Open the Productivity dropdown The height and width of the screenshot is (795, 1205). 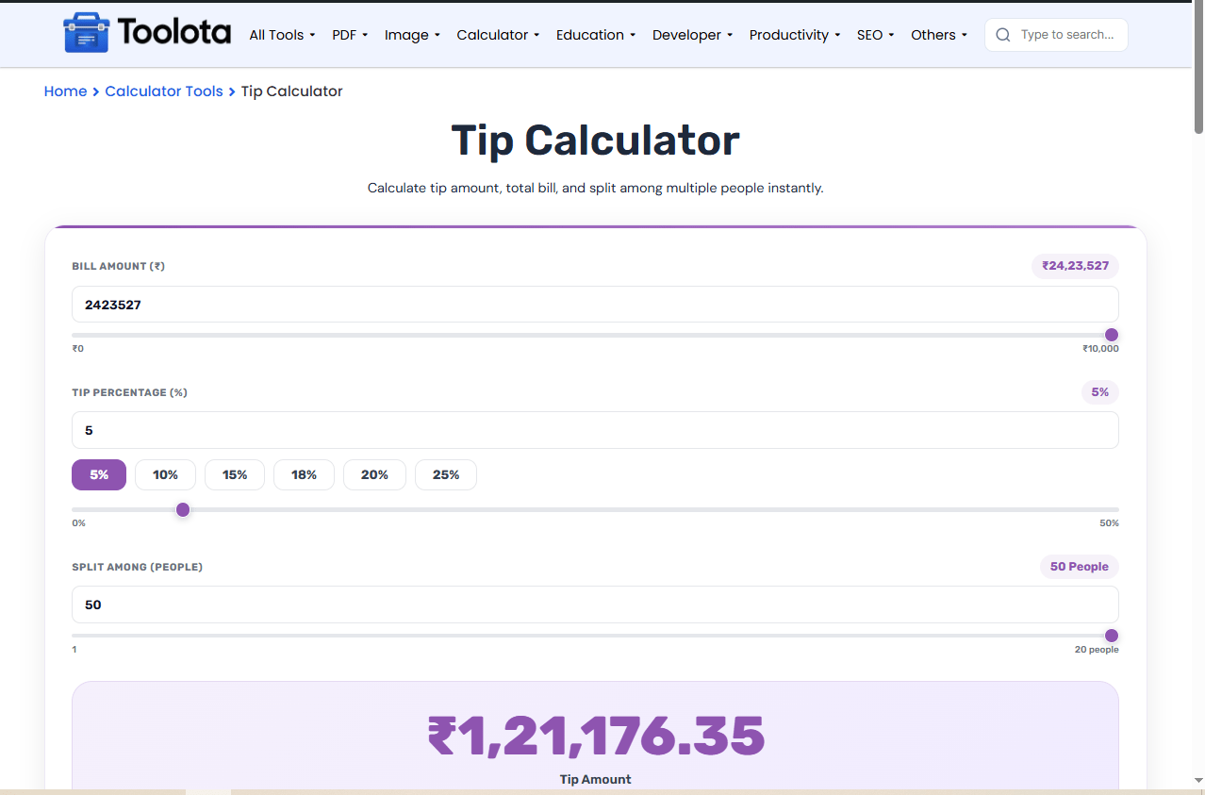coord(795,35)
